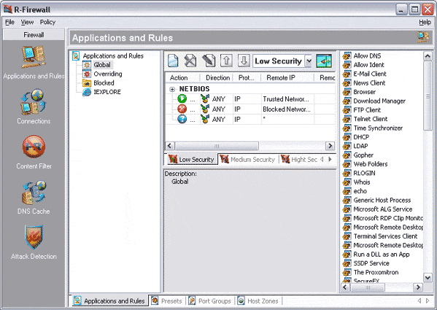The width and height of the screenshot is (437, 310).
Task: Expand the NETBIOS rule group
Action: [172, 89]
